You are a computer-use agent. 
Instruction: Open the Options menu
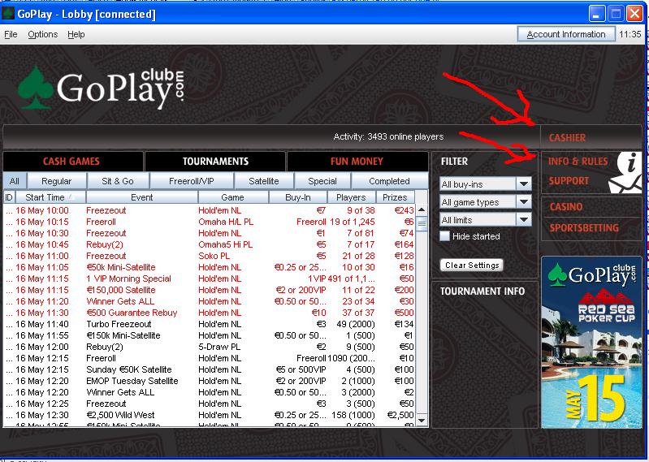[x=42, y=34]
